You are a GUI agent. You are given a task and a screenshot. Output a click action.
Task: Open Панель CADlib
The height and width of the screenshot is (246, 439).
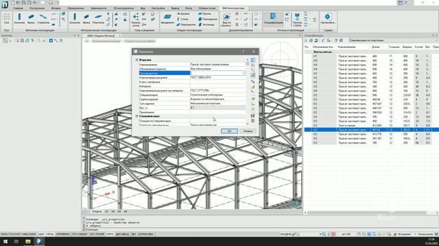tap(297, 20)
